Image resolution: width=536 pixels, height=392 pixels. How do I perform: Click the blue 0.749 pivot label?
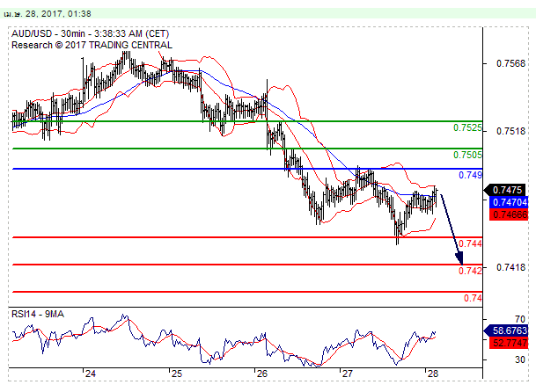tap(470, 175)
